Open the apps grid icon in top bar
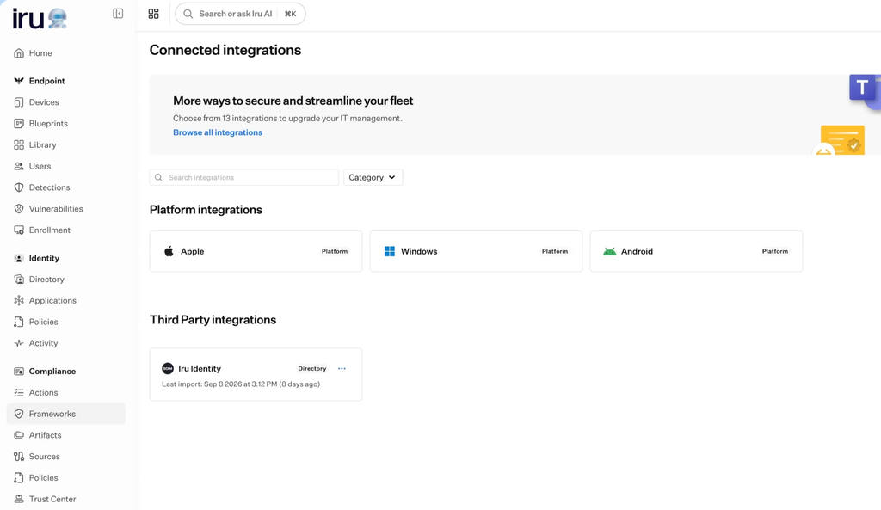The width and height of the screenshot is (881, 510). tap(153, 14)
